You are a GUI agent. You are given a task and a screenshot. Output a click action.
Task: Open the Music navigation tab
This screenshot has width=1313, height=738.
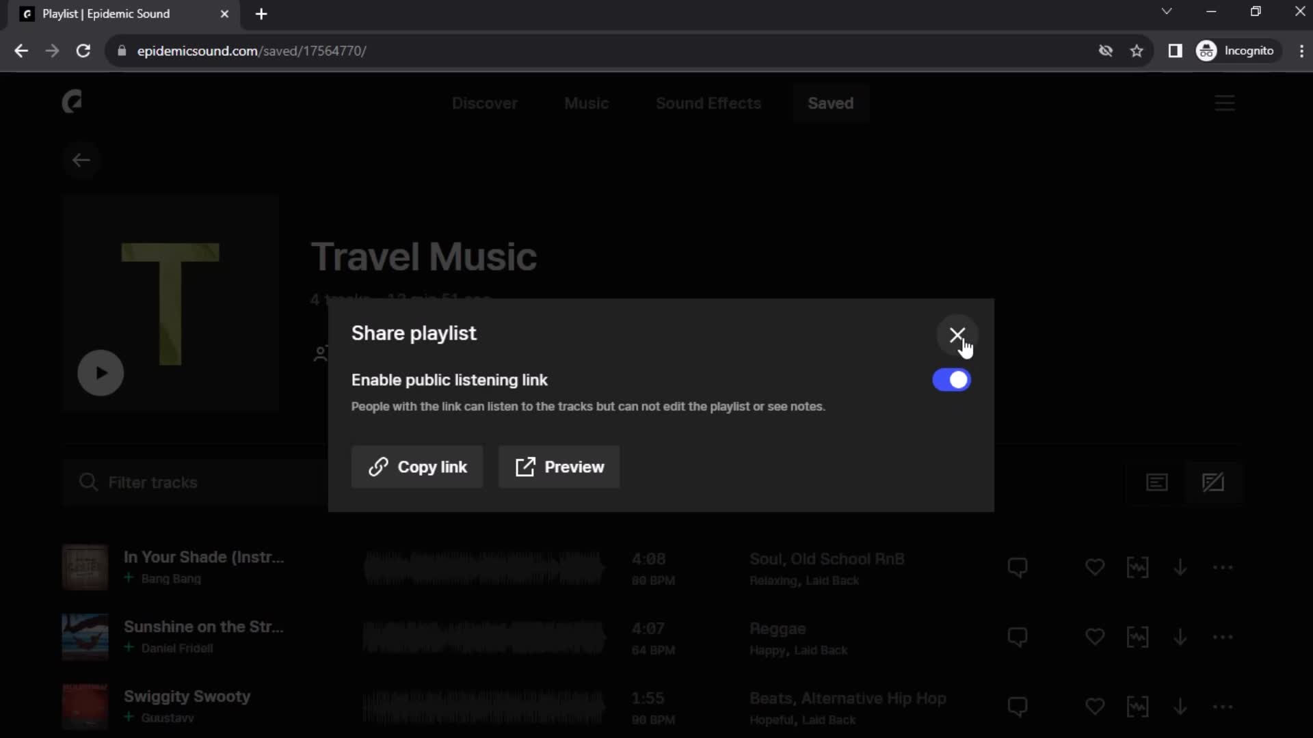click(588, 102)
